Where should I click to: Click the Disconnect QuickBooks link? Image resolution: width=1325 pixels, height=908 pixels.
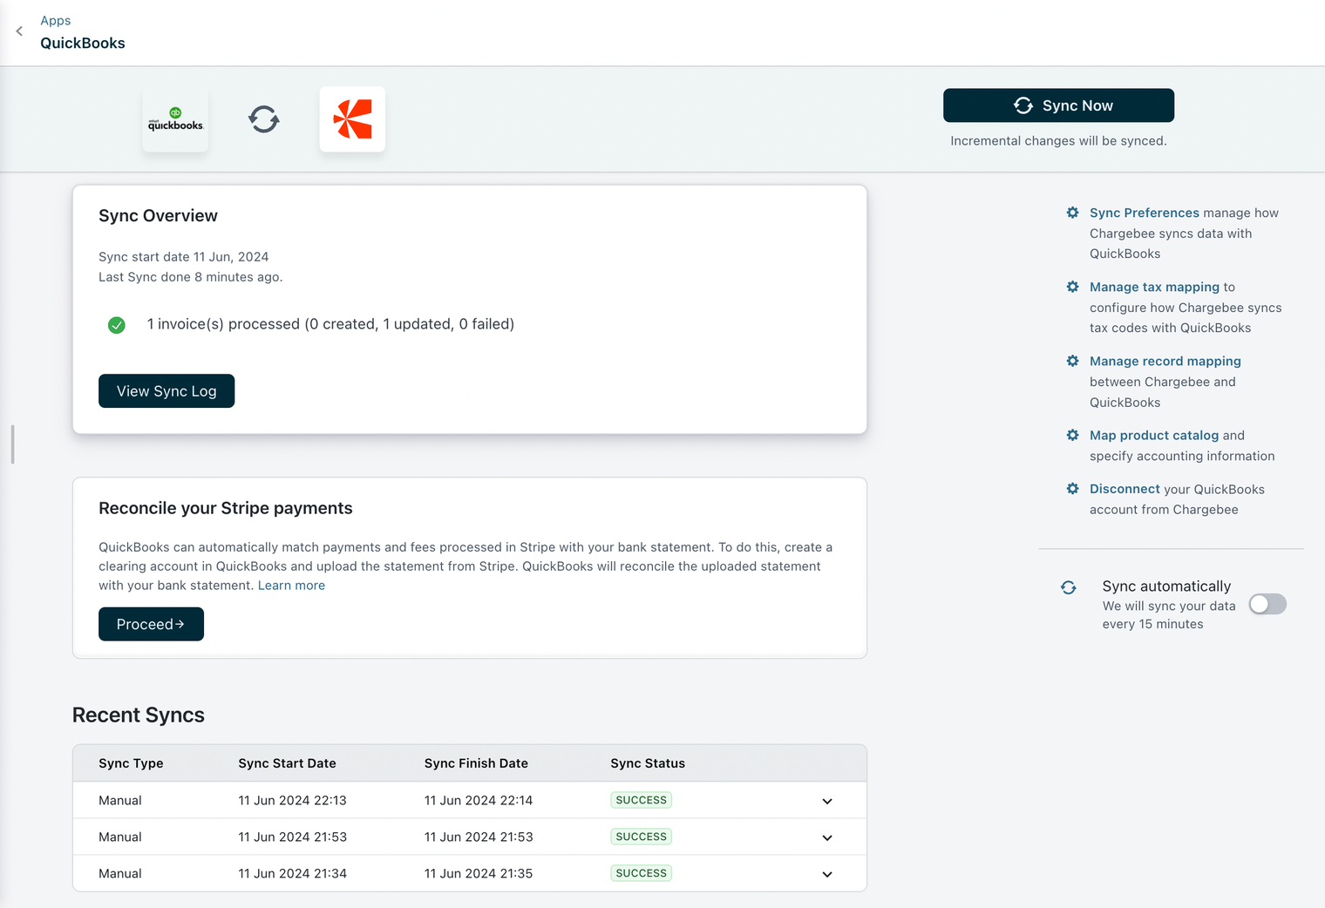click(x=1125, y=489)
